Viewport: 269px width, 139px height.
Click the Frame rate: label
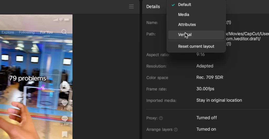tap(157, 89)
